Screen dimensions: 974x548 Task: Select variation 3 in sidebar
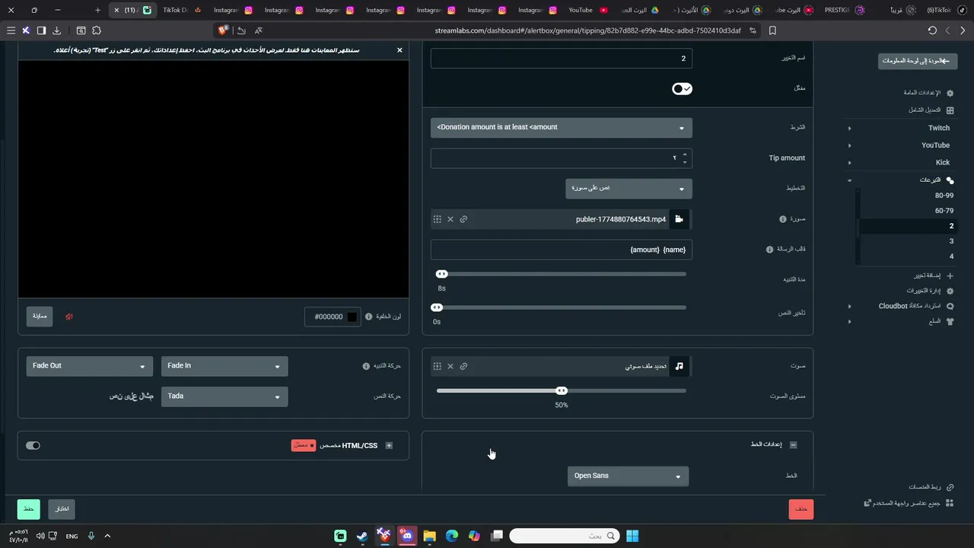click(951, 241)
